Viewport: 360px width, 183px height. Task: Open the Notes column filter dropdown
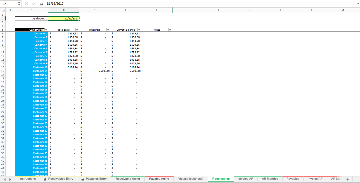[x=170, y=29]
